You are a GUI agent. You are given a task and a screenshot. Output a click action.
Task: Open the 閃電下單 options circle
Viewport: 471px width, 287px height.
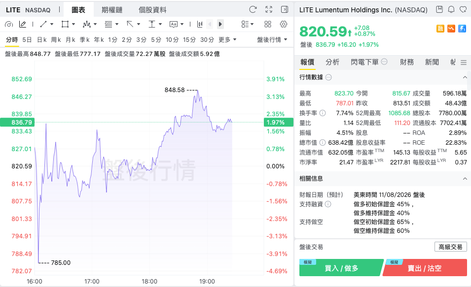pos(384,62)
